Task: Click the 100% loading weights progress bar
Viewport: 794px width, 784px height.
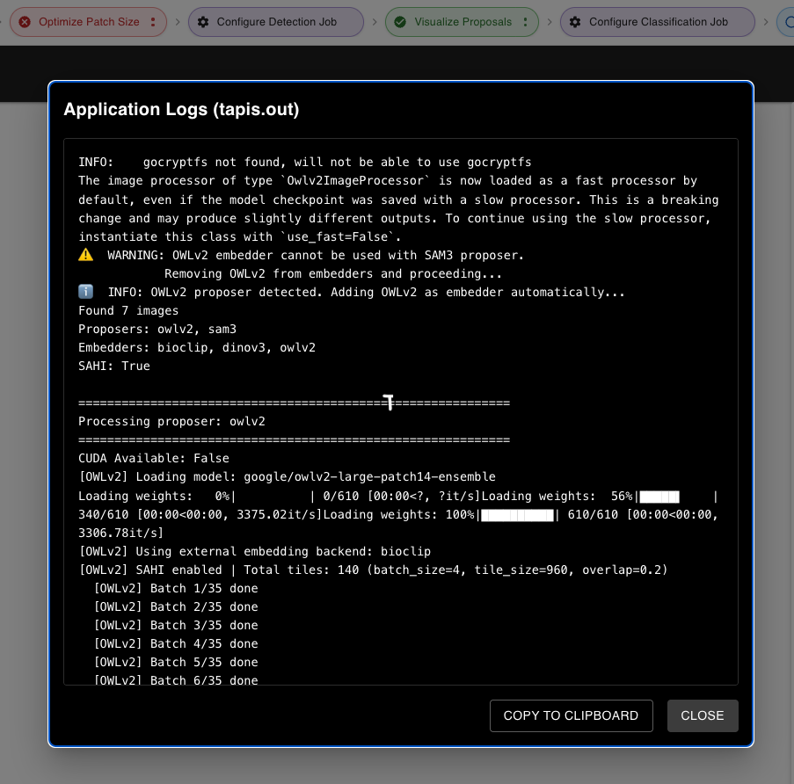Action: (517, 515)
